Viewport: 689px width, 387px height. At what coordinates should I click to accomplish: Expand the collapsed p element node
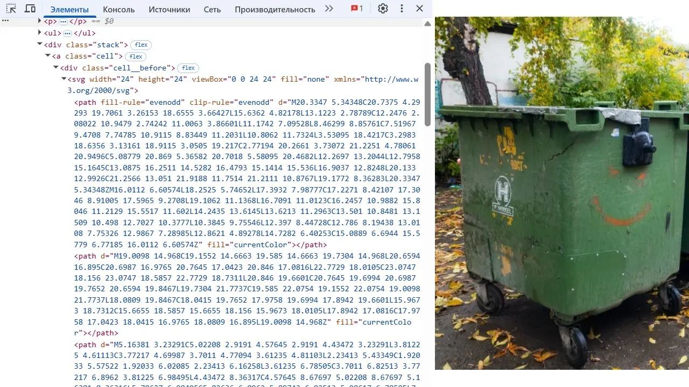pos(39,21)
